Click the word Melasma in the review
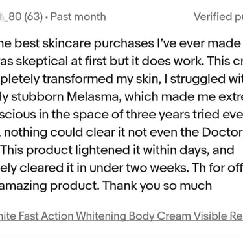This screenshot has width=243, height=237. (x=93, y=96)
